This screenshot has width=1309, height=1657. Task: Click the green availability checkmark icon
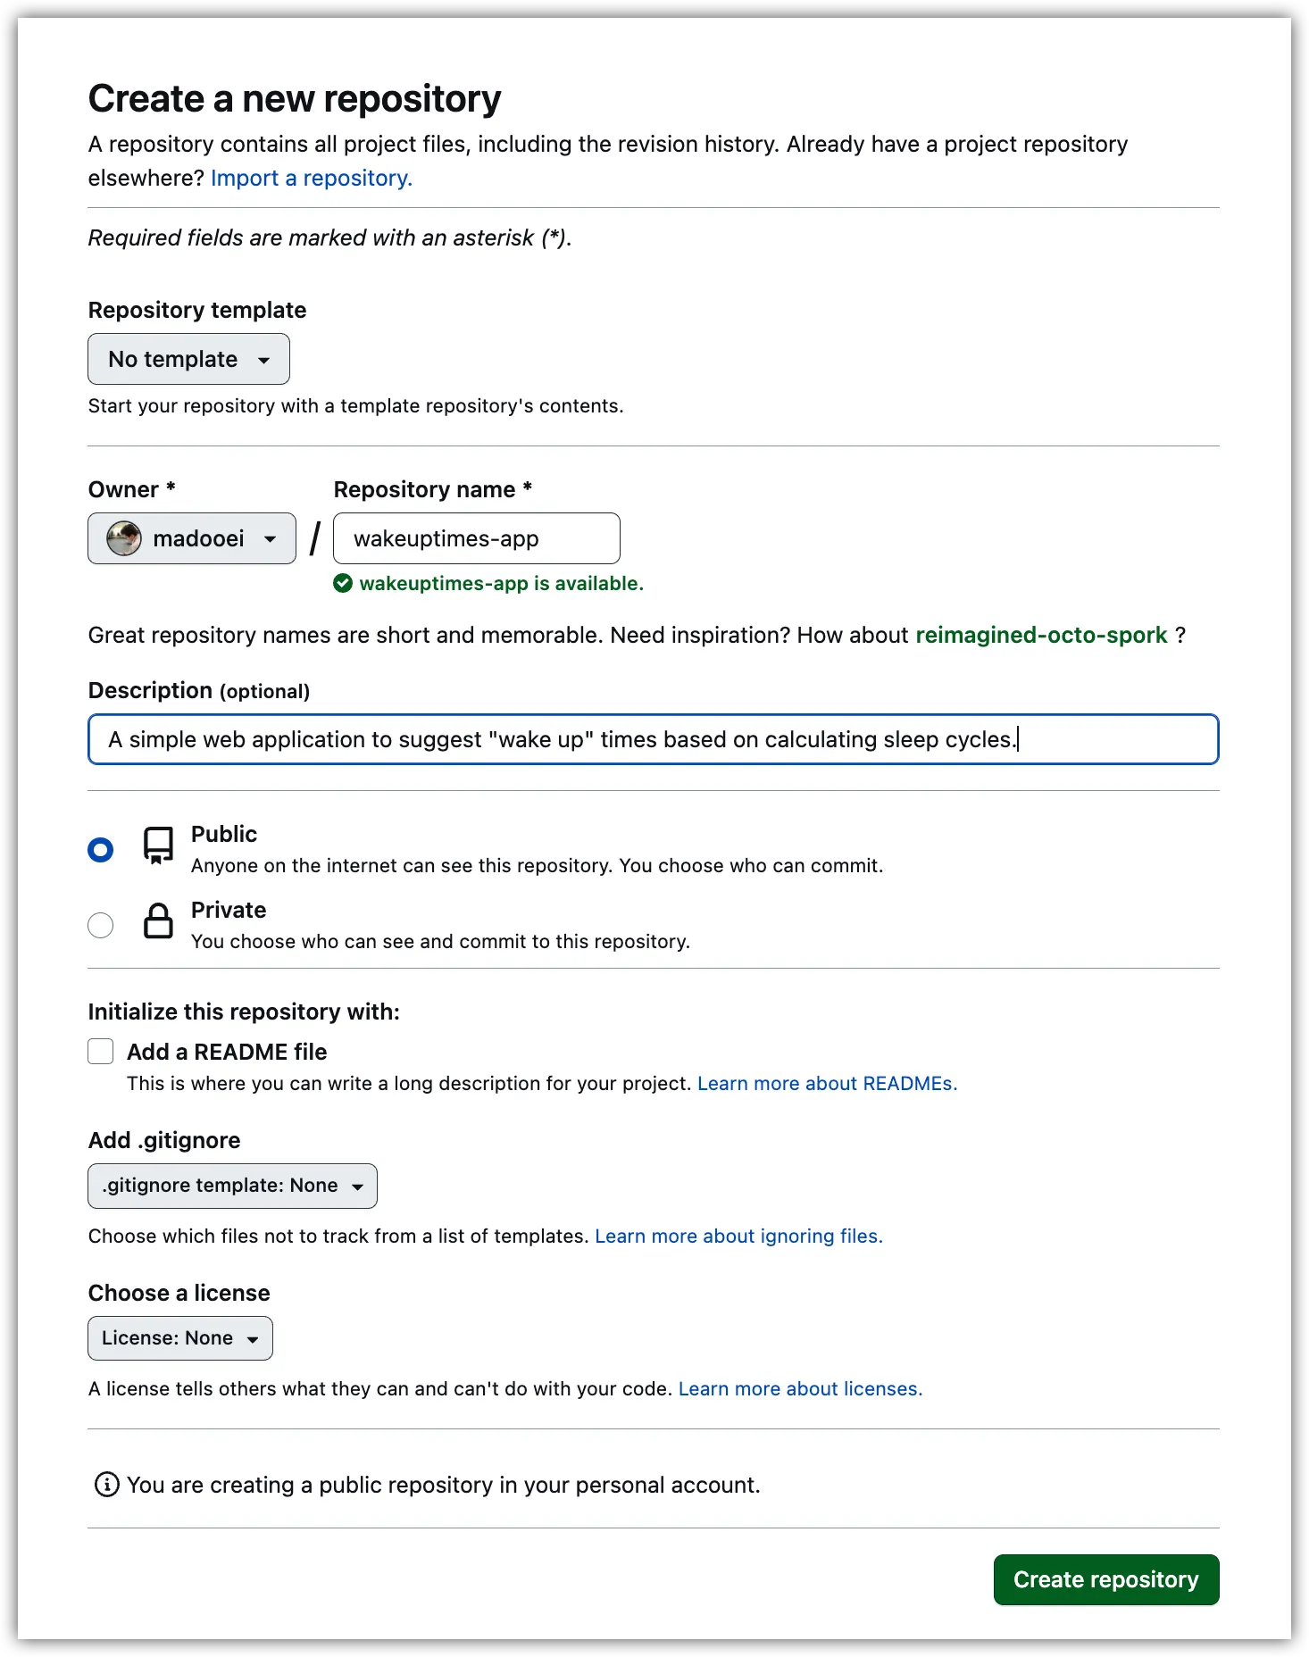pos(343,584)
